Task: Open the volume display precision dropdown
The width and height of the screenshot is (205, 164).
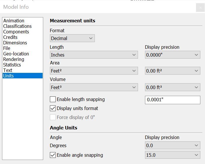Action: 173,87
